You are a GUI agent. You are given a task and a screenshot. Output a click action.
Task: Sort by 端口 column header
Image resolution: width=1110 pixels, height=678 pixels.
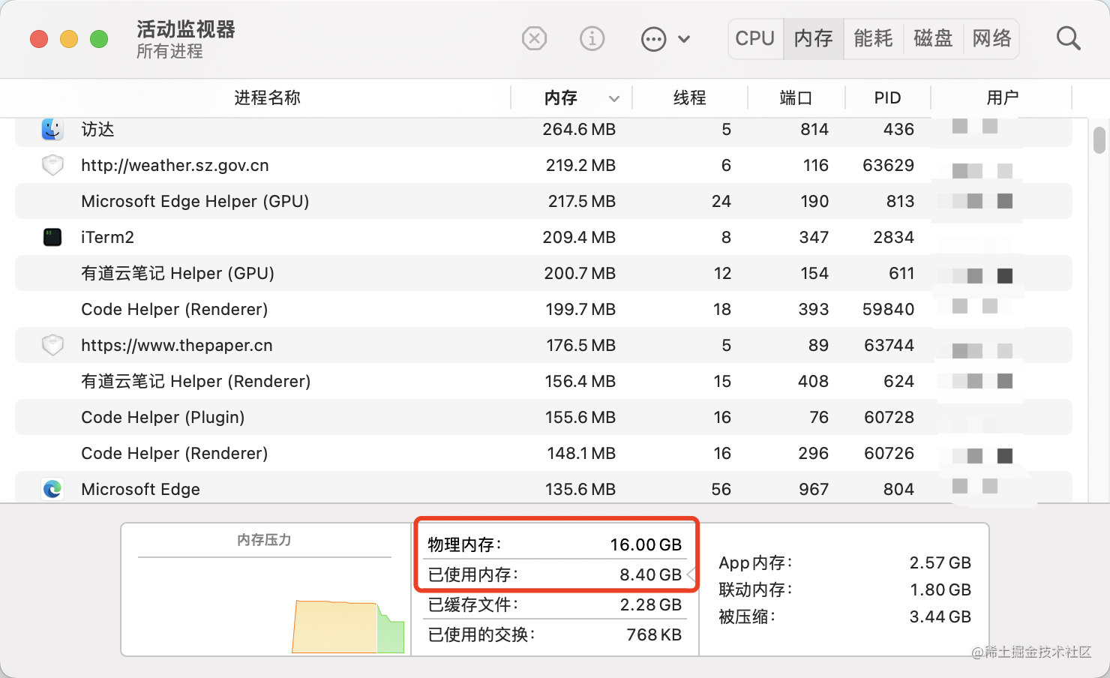pos(796,97)
